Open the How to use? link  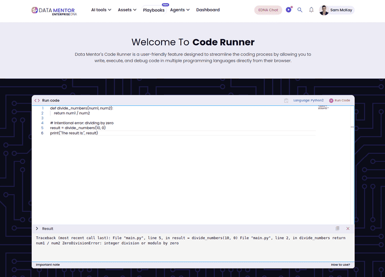coord(340,265)
